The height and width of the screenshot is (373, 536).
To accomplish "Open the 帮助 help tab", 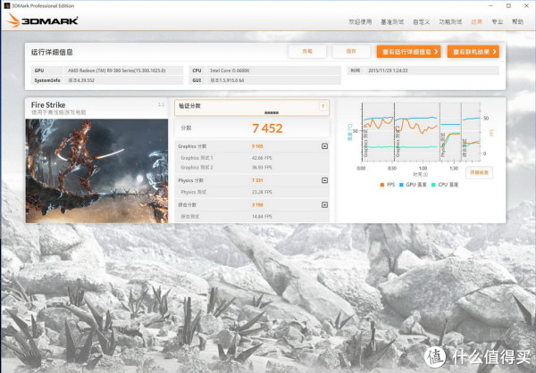I will click(517, 21).
